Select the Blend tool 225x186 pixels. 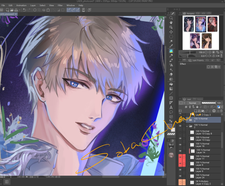pos(171,79)
